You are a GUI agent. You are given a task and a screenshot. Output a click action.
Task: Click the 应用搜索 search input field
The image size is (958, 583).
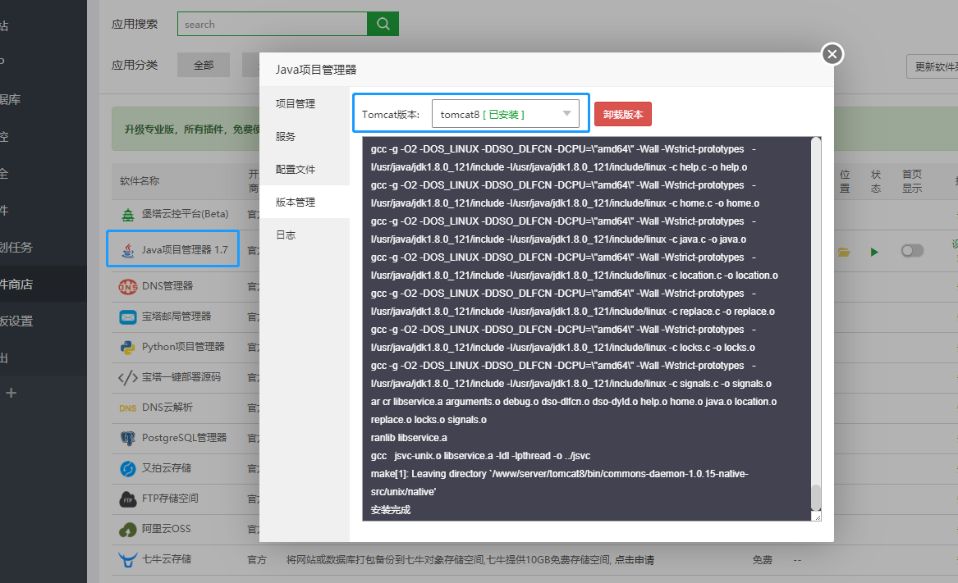pos(272,24)
